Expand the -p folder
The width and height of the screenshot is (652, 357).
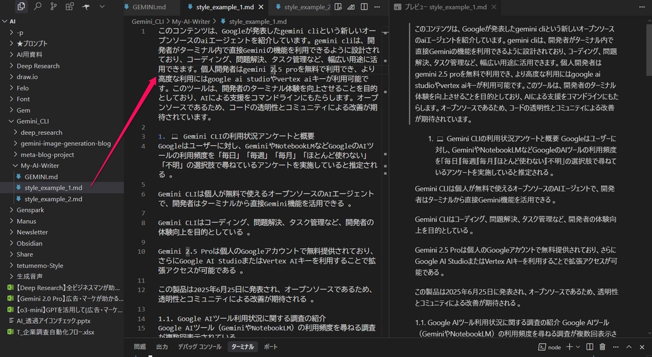pyautogui.click(x=11, y=32)
